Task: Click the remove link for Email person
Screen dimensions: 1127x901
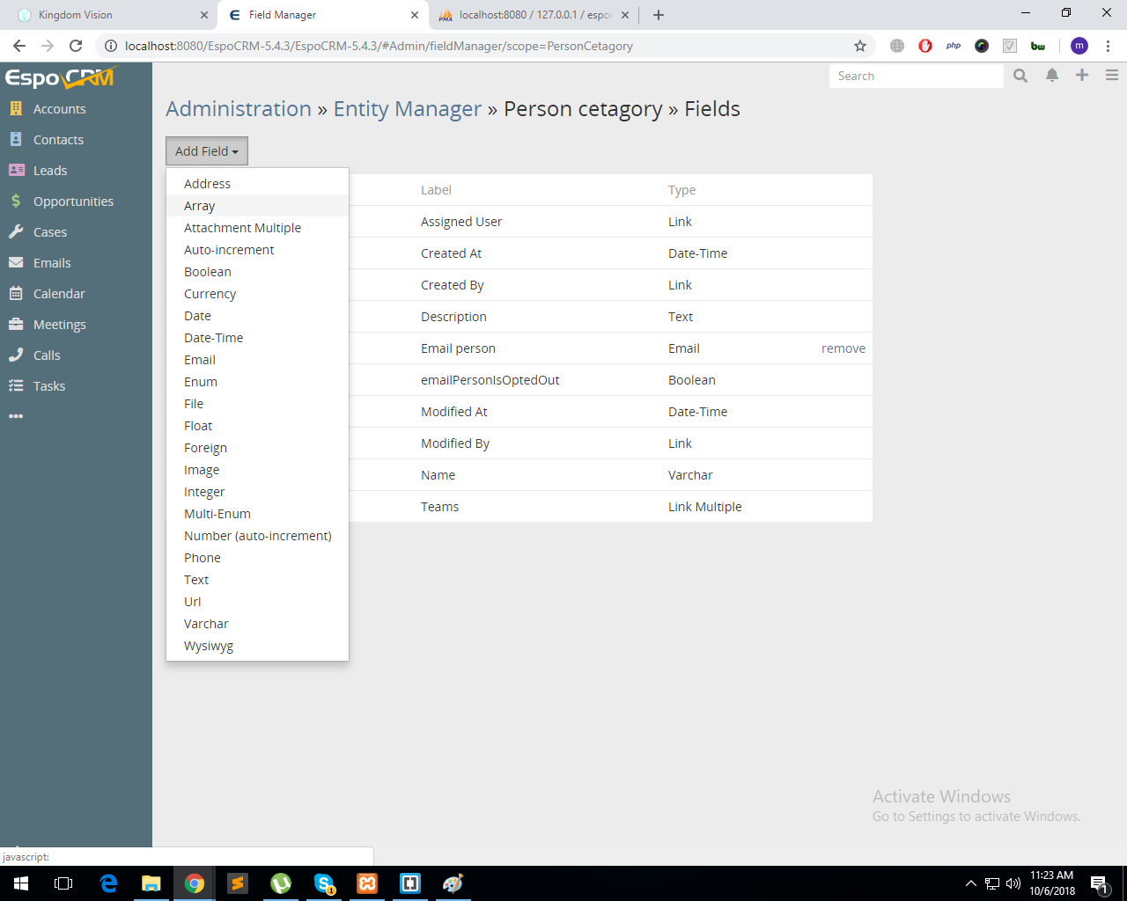Action: [843, 348]
